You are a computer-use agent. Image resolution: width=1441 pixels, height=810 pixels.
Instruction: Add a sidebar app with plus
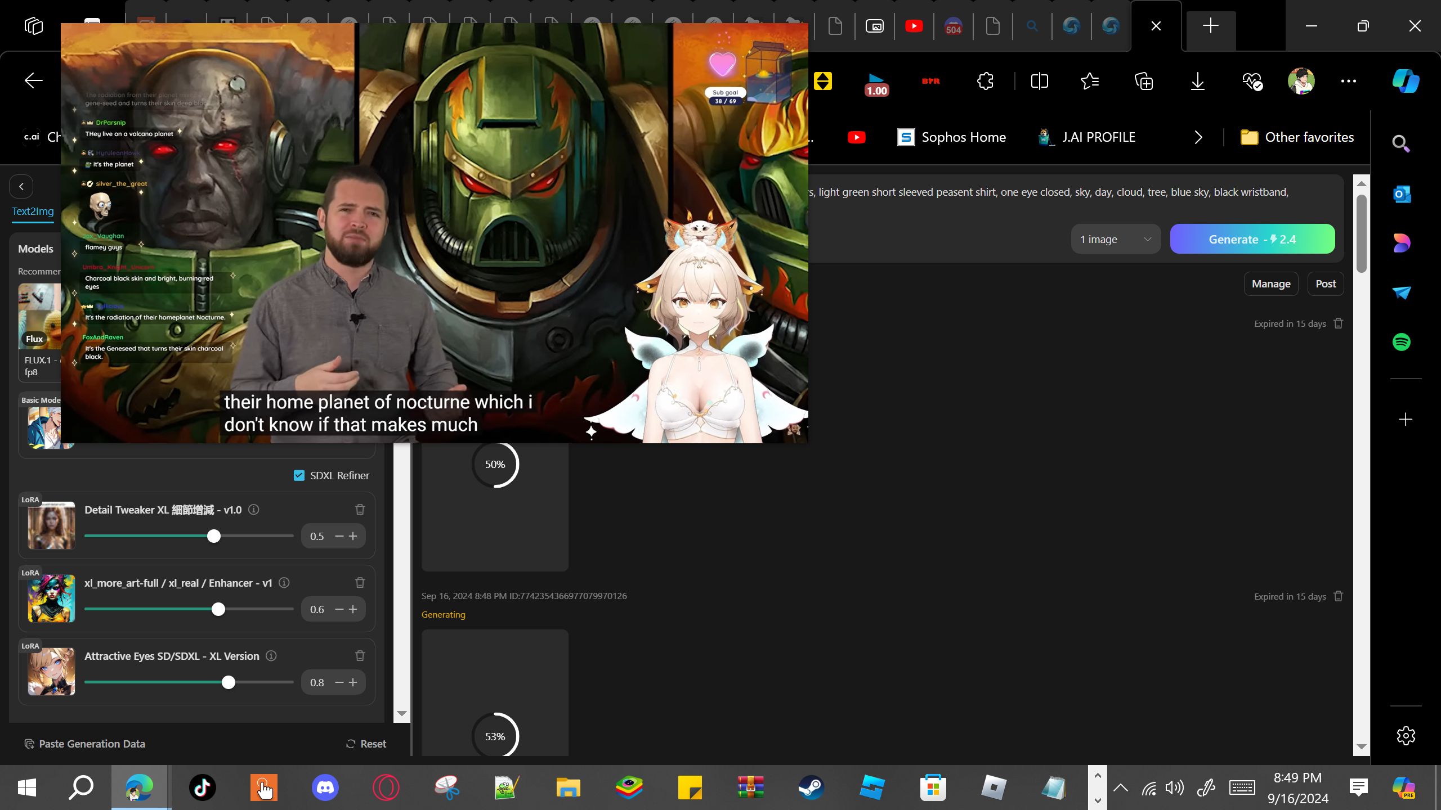[1406, 420]
